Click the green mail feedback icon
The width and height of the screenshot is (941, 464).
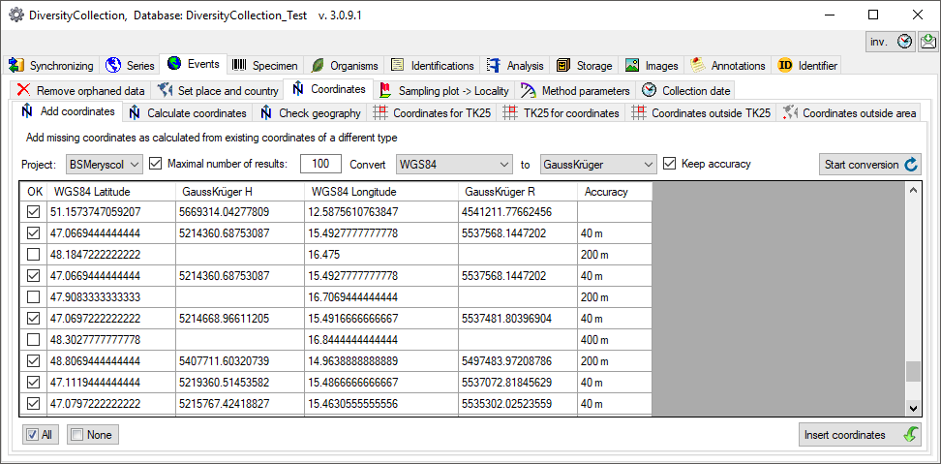[928, 42]
